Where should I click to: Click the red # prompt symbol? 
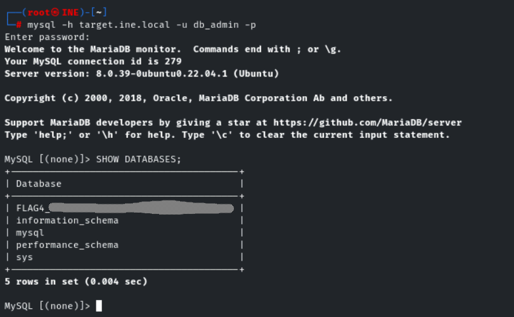tap(20, 25)
